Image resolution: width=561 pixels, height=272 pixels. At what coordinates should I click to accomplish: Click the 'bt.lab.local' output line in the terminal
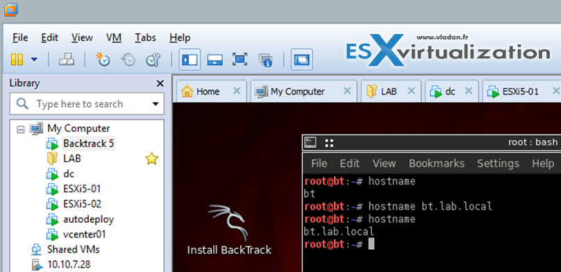click(339, 232)
